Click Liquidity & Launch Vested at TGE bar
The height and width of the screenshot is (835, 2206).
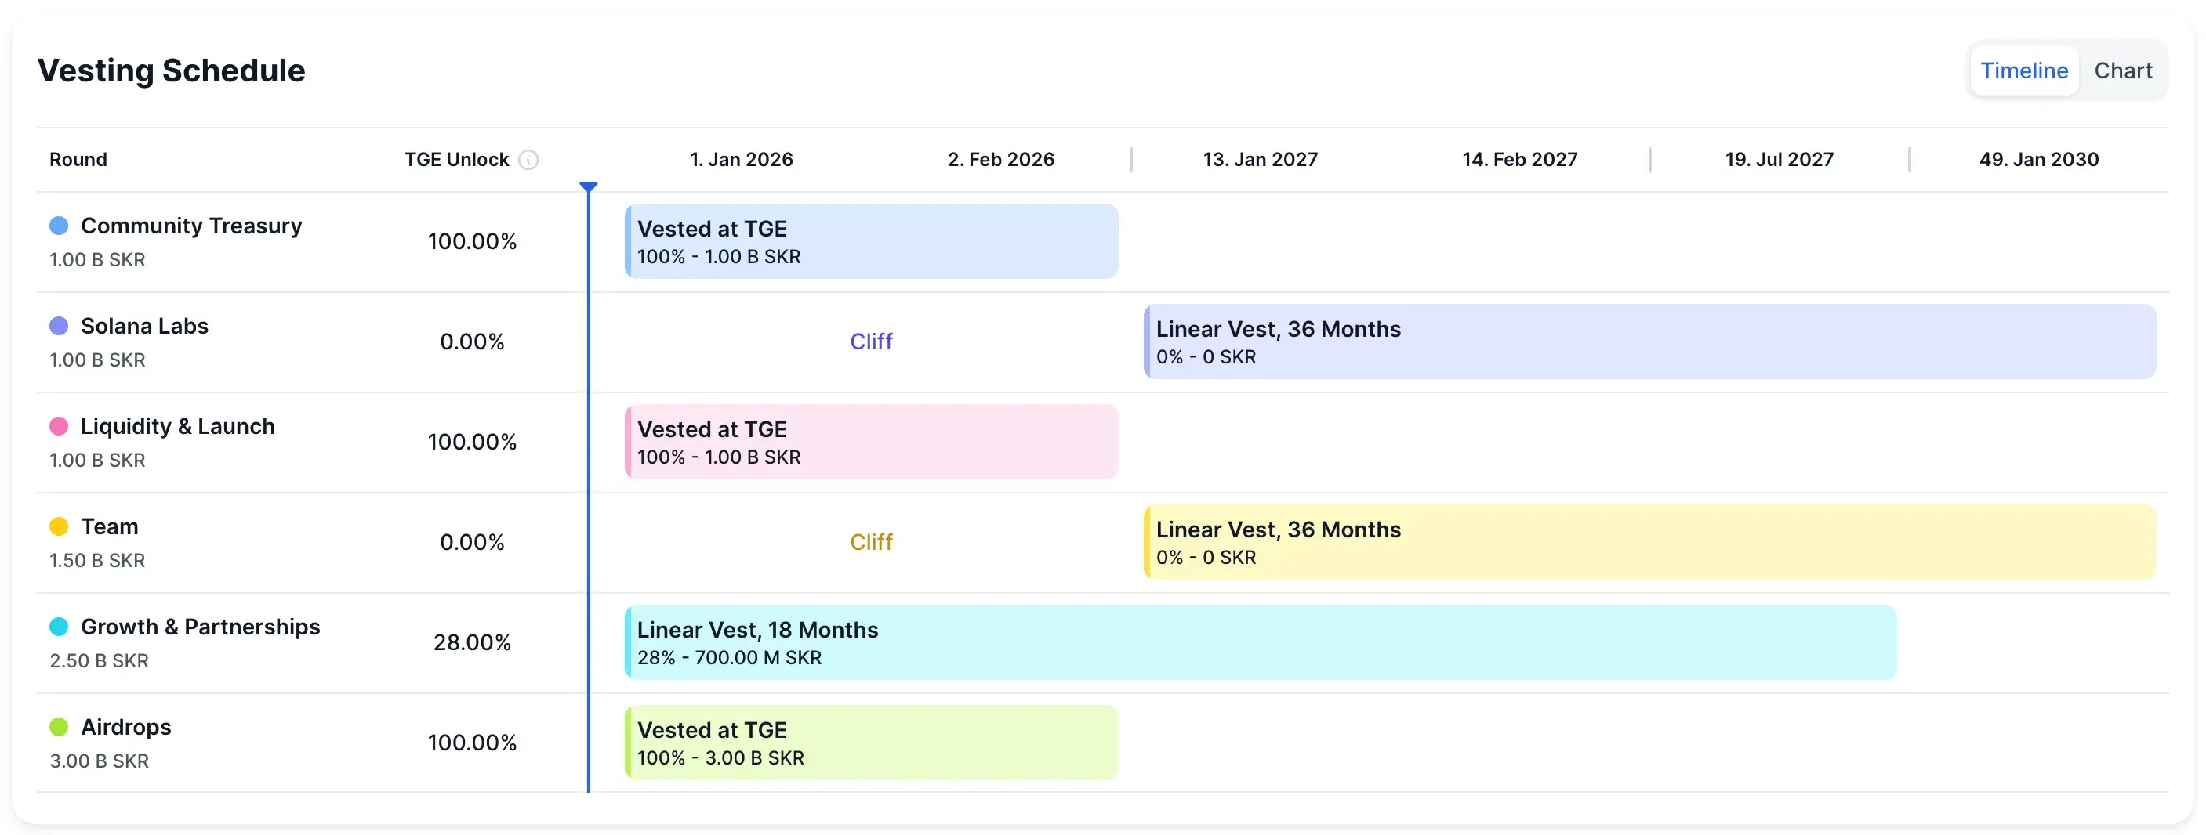871,442
